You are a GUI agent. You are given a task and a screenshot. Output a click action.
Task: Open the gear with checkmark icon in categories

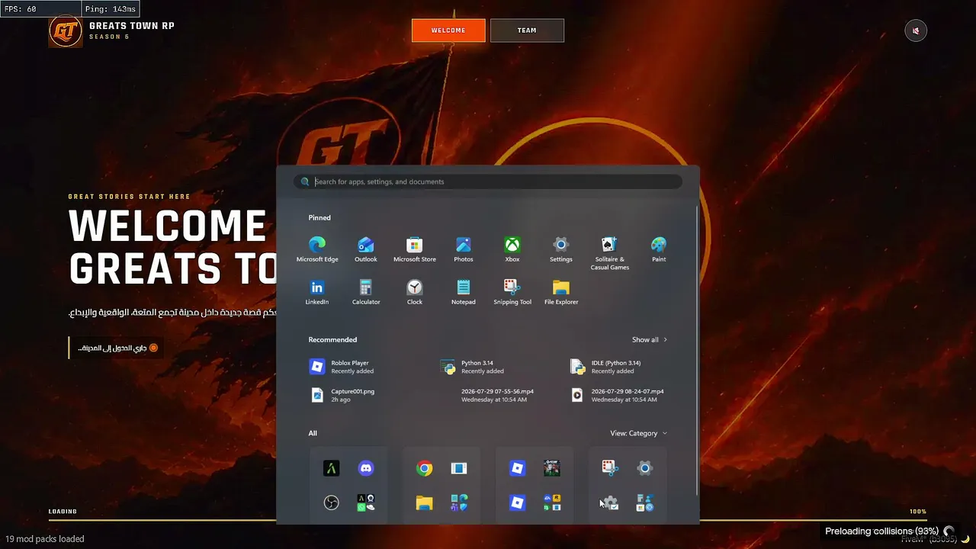click(x=609, y=503)
